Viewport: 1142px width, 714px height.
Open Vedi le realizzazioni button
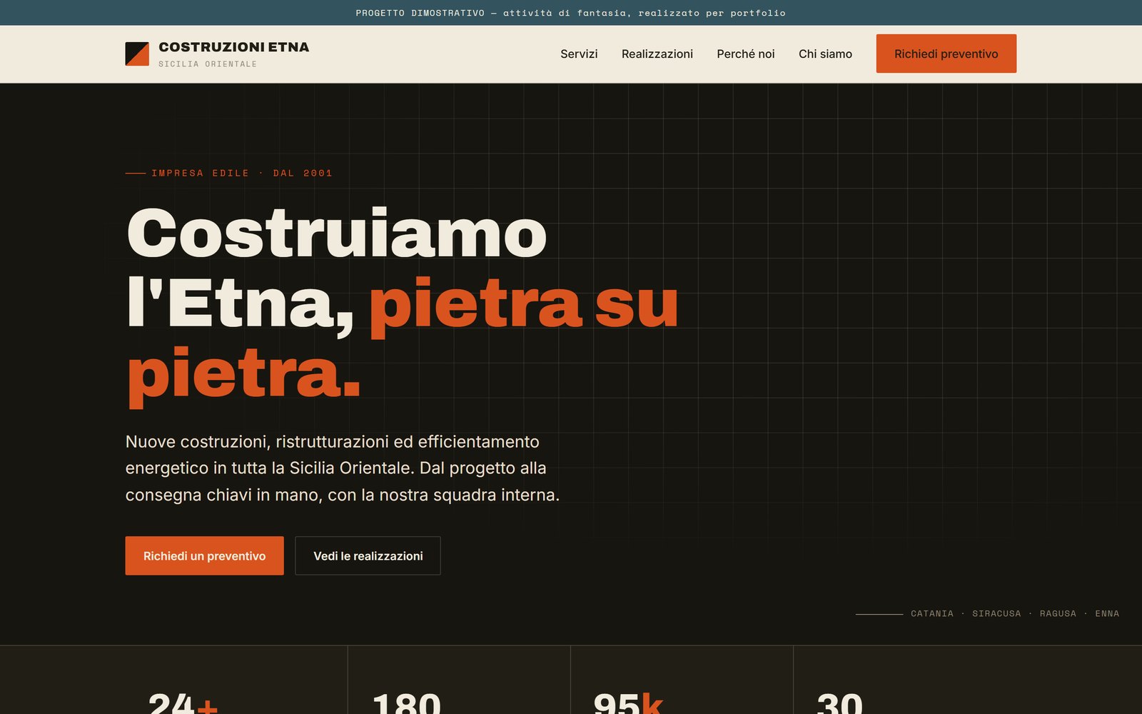point(368,555)
